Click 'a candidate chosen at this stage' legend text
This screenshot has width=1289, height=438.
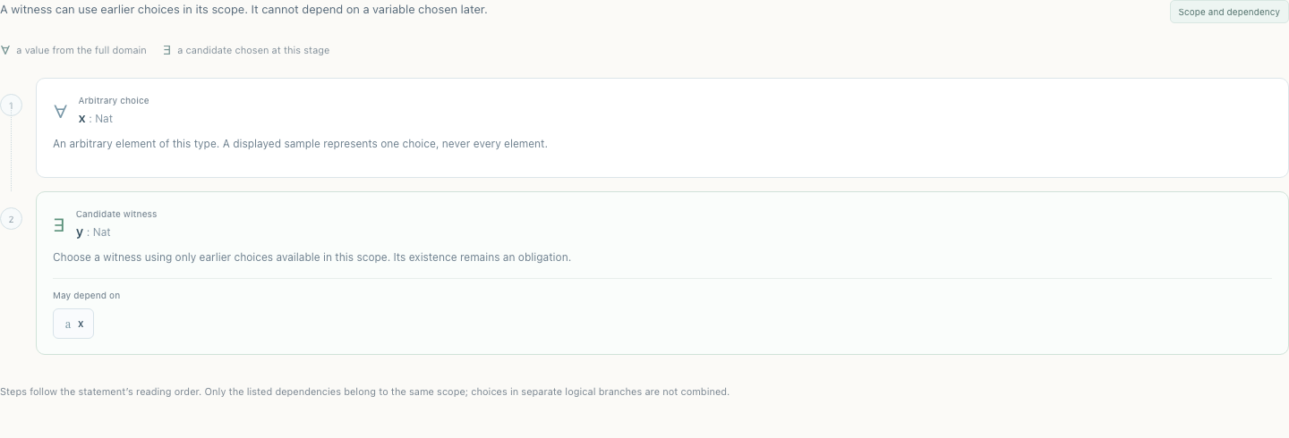[253, 50]
